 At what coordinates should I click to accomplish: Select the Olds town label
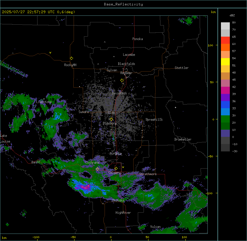click(111, 113)
